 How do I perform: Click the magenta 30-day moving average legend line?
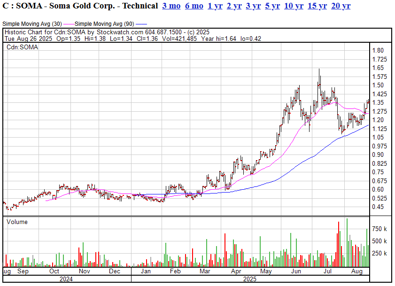pyautogui.click(x=69, y=24)
